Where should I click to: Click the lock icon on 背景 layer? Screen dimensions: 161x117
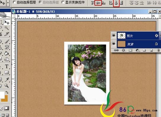pyautogui.click(x=156, y=44)
